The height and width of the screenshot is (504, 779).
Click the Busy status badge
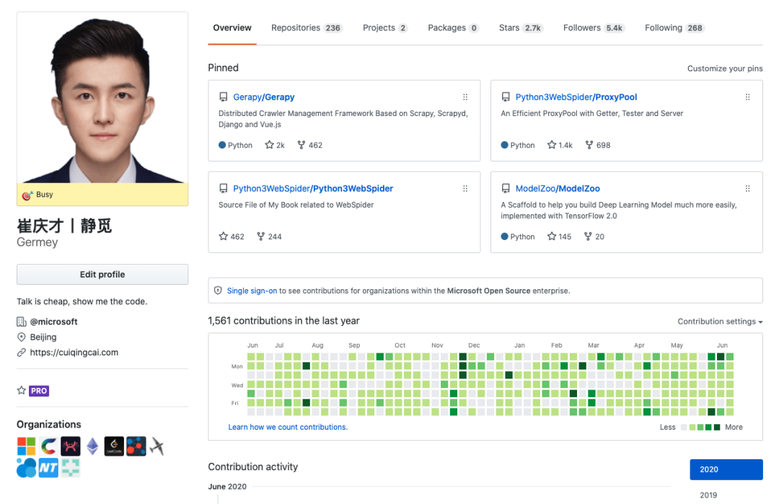click(38, 195)
